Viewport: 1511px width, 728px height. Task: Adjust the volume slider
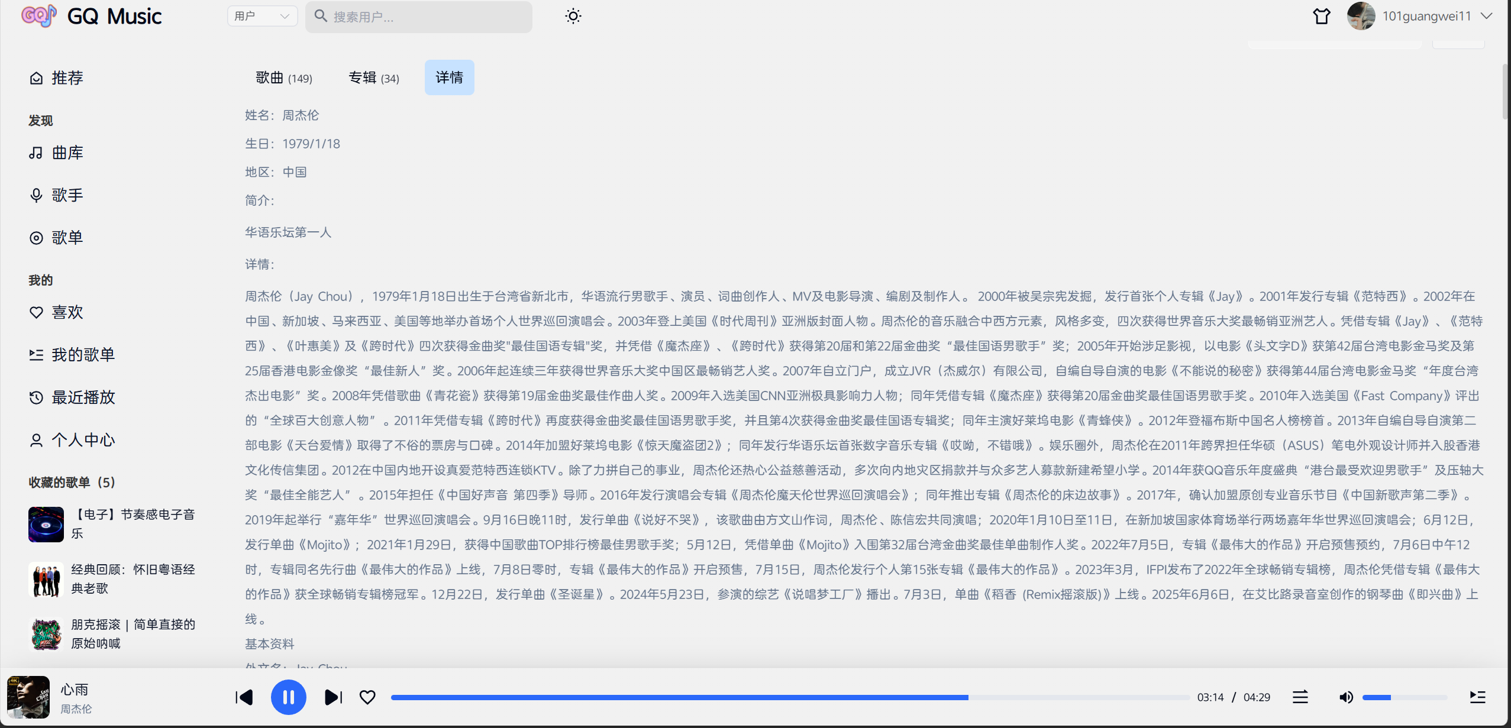(x=1404, y=697)
